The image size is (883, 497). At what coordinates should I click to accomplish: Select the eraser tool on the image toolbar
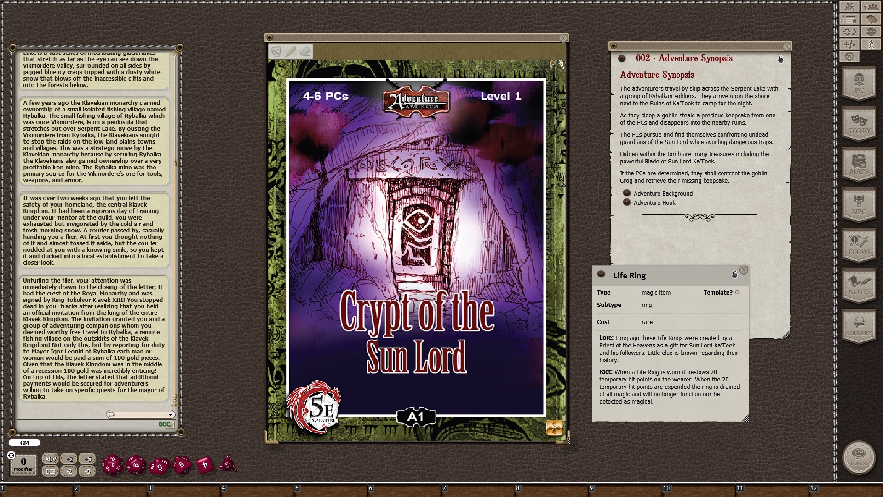304,52
